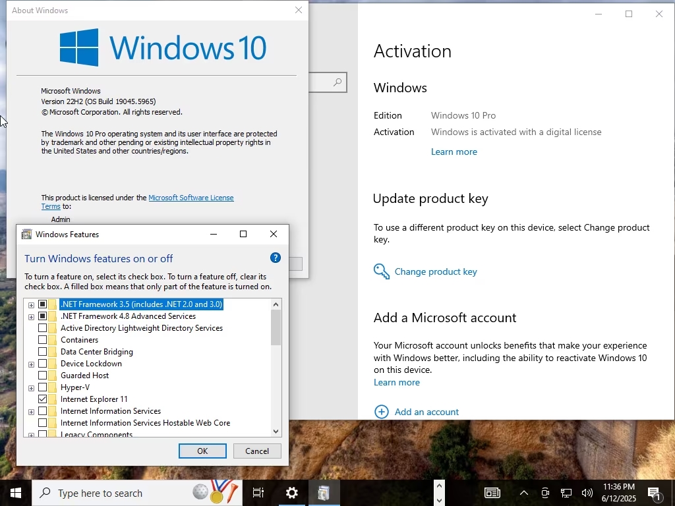This screenshot has height=506, width=675.
Task: Open the Windows Start menu
Action: pos(16,493)
